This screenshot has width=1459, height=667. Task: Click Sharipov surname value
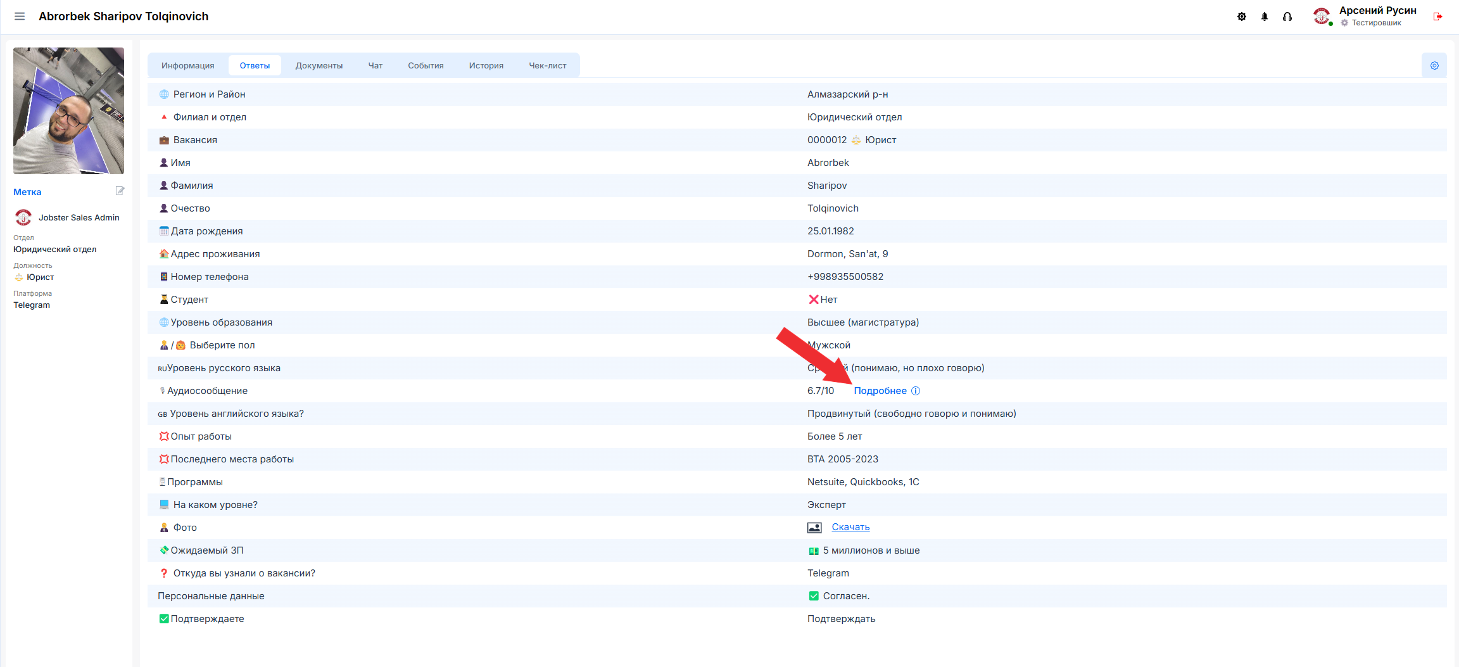pyautogui.click(x=827, y=186)
